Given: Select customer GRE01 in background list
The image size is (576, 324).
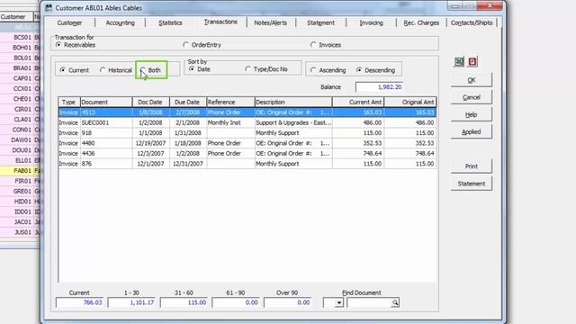Looking at the screenshot, I should point(20,192).
